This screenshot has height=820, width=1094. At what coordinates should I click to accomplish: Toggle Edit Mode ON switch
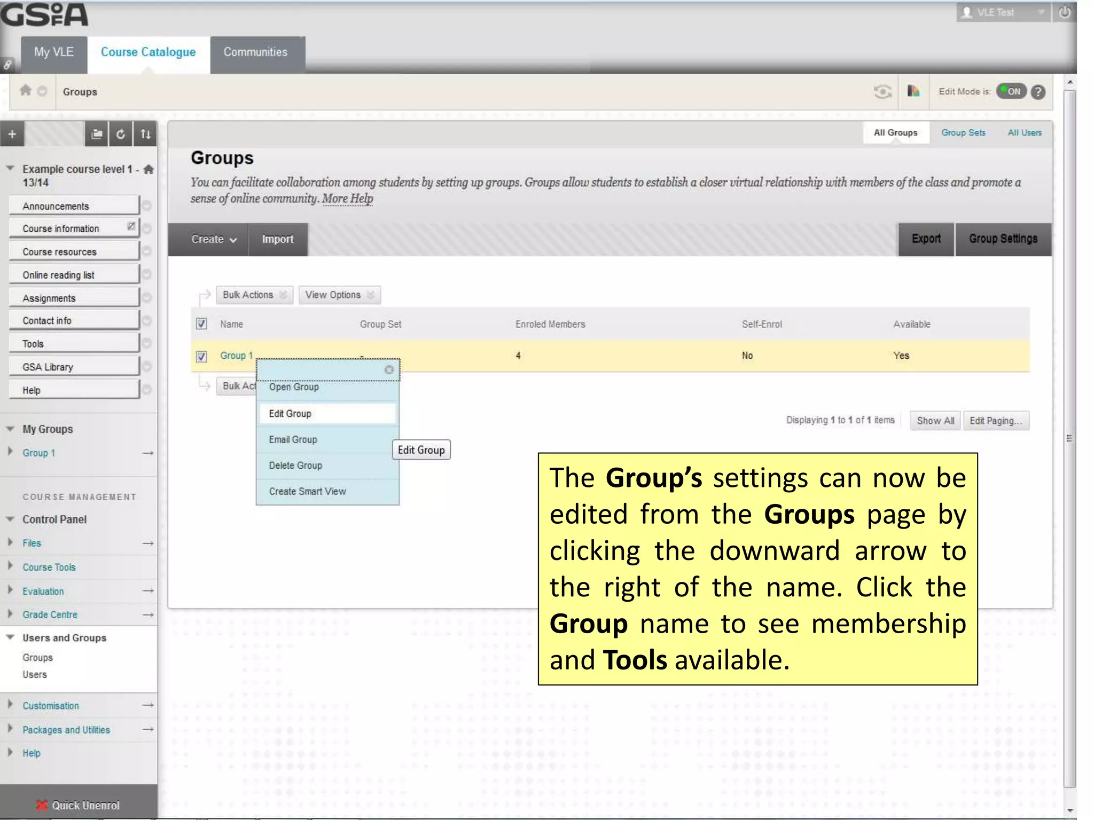[x=1011, y=91]
